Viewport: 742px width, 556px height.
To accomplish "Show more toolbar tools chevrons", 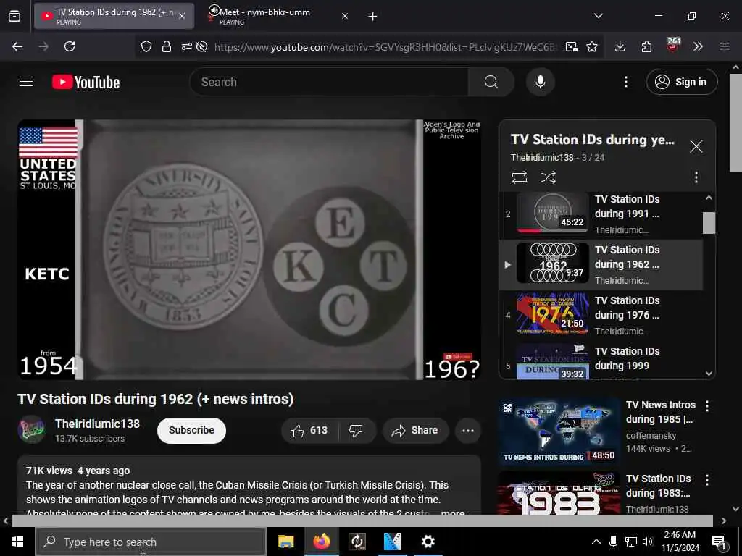I will point(698,46).
